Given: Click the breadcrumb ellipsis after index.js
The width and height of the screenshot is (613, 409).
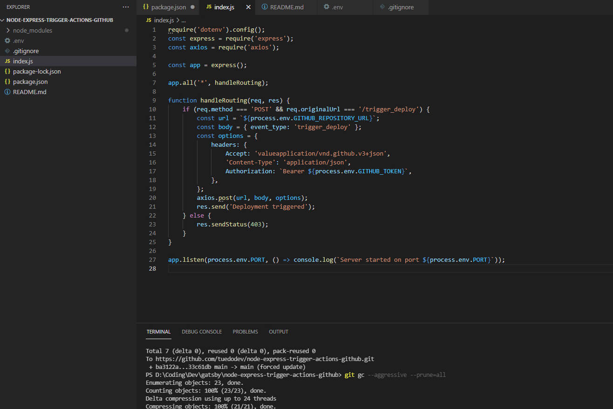Looking at the screenshot, I should point(183,20).
